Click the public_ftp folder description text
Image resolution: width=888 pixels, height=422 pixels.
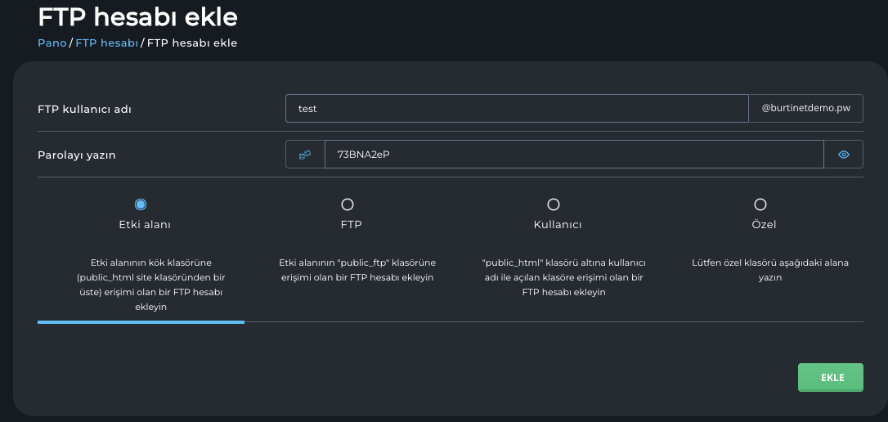357,270
